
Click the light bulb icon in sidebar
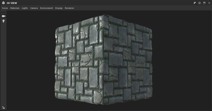click(x=3, y=21)
